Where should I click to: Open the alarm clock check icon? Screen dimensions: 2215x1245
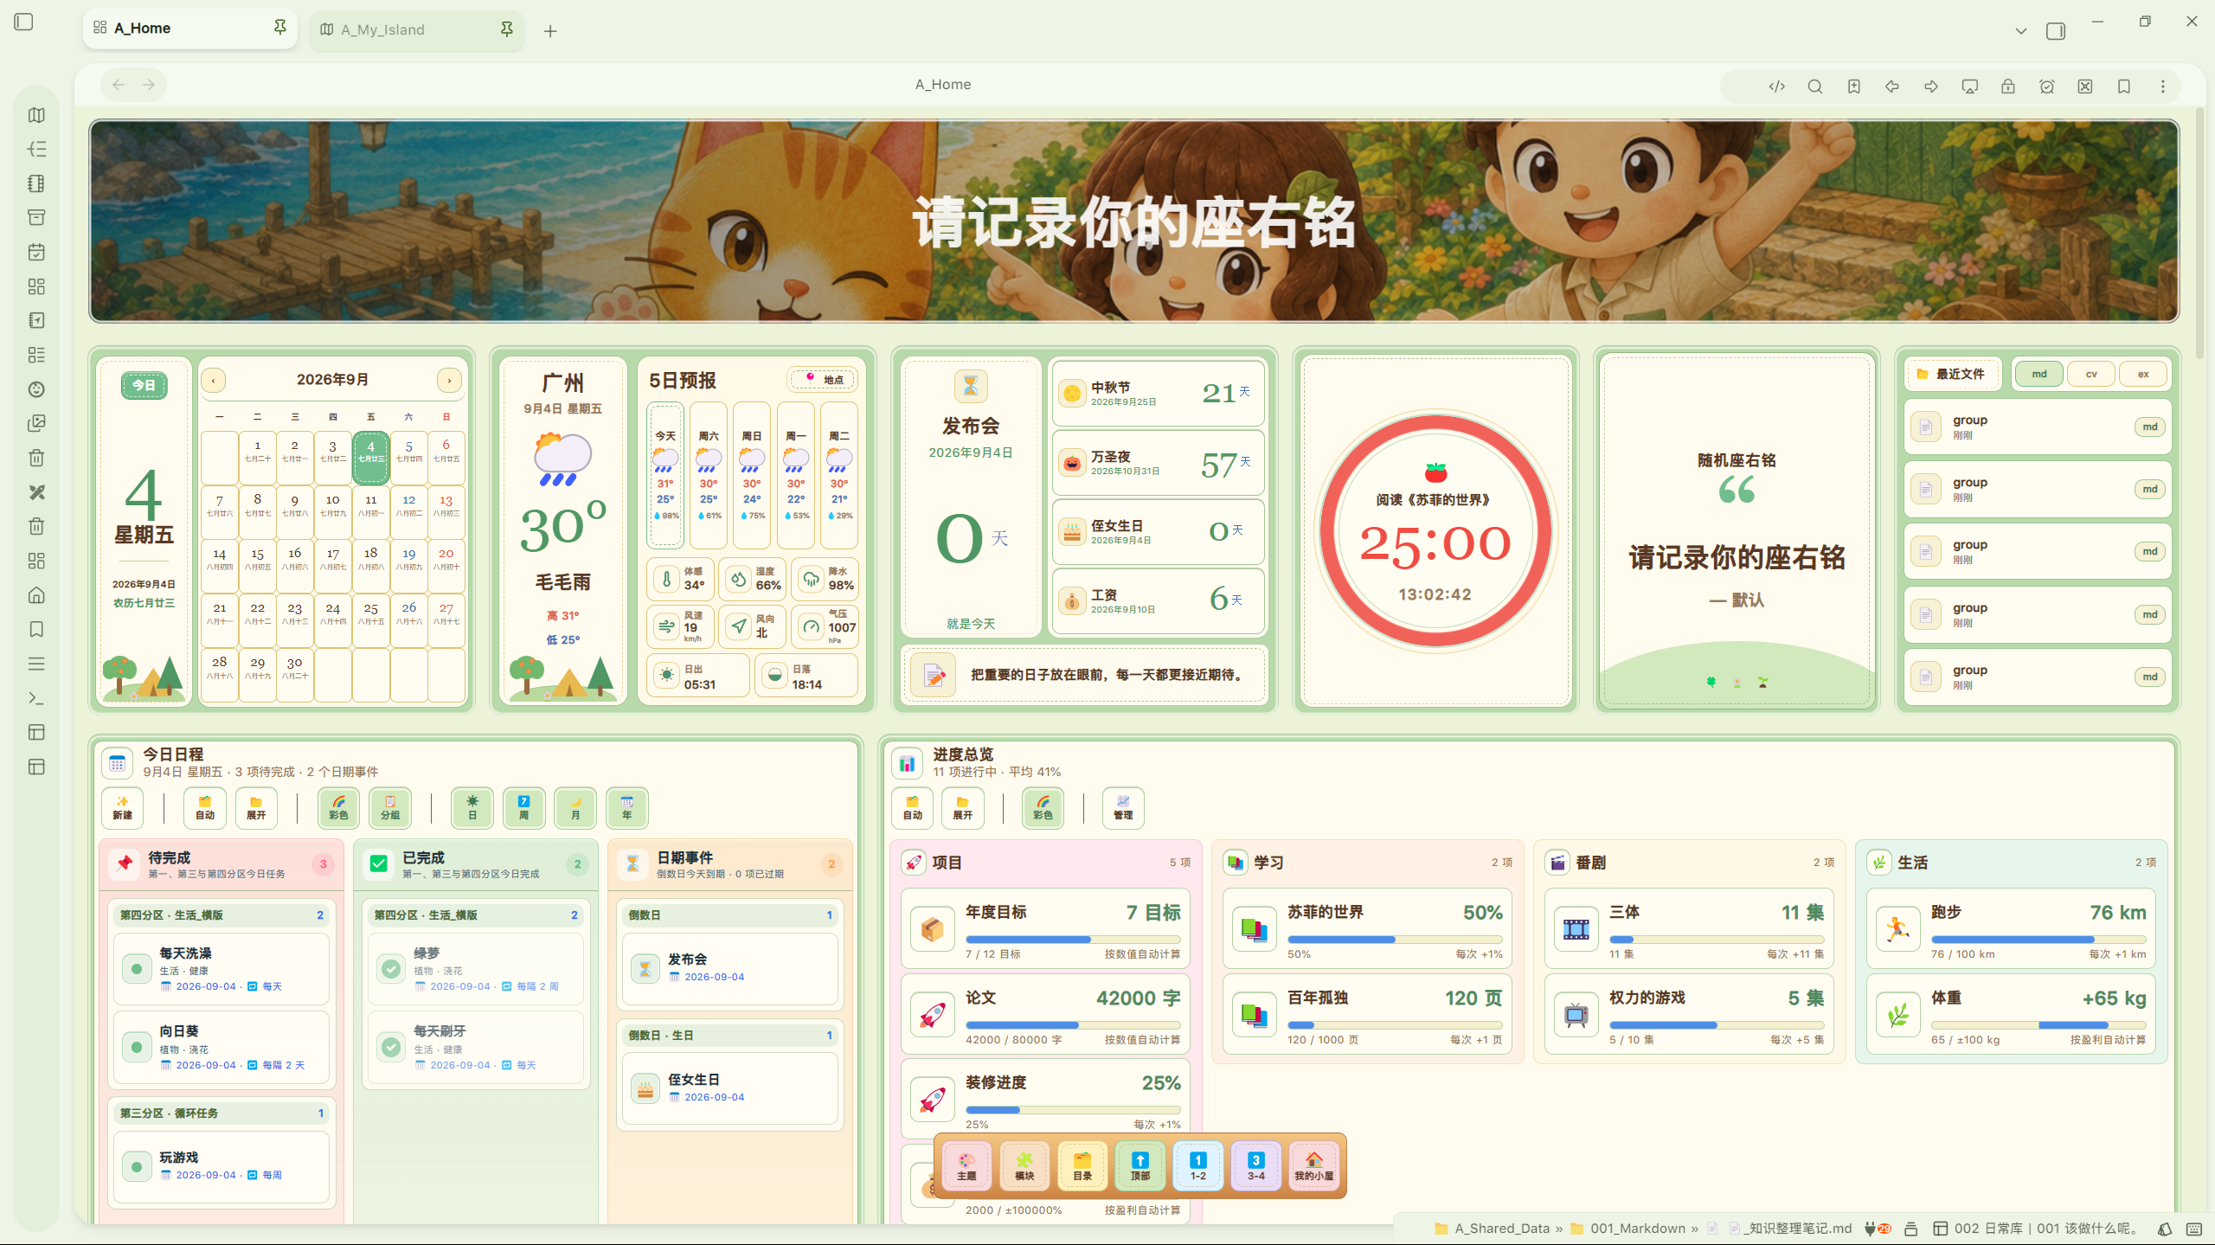[x=2046, y=87]
